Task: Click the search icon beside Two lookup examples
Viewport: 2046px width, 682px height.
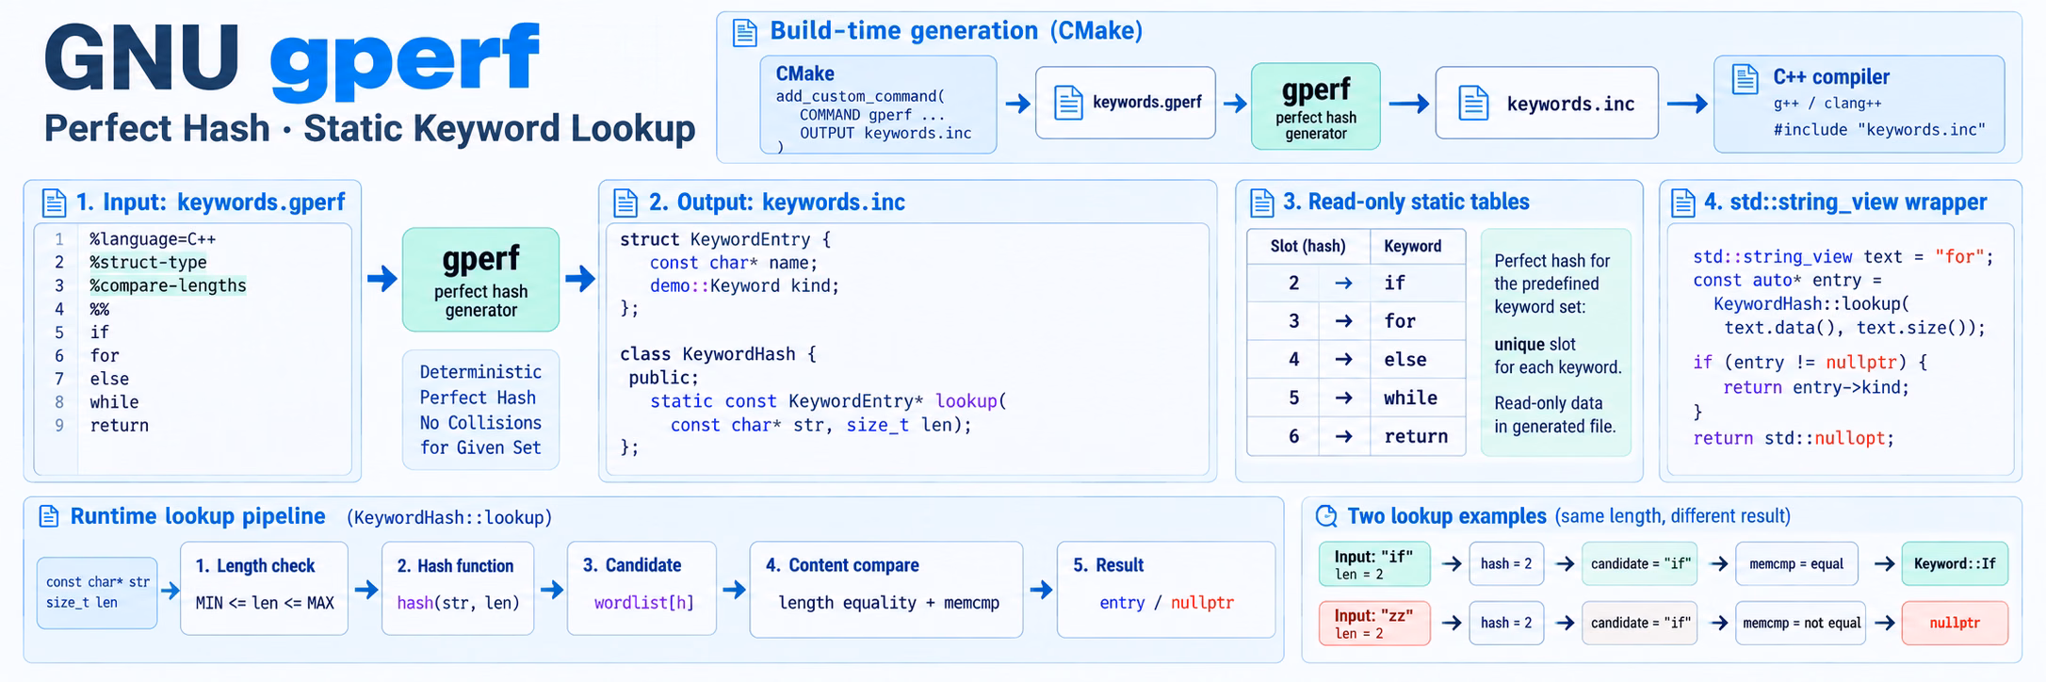Action: (1326, 516)
